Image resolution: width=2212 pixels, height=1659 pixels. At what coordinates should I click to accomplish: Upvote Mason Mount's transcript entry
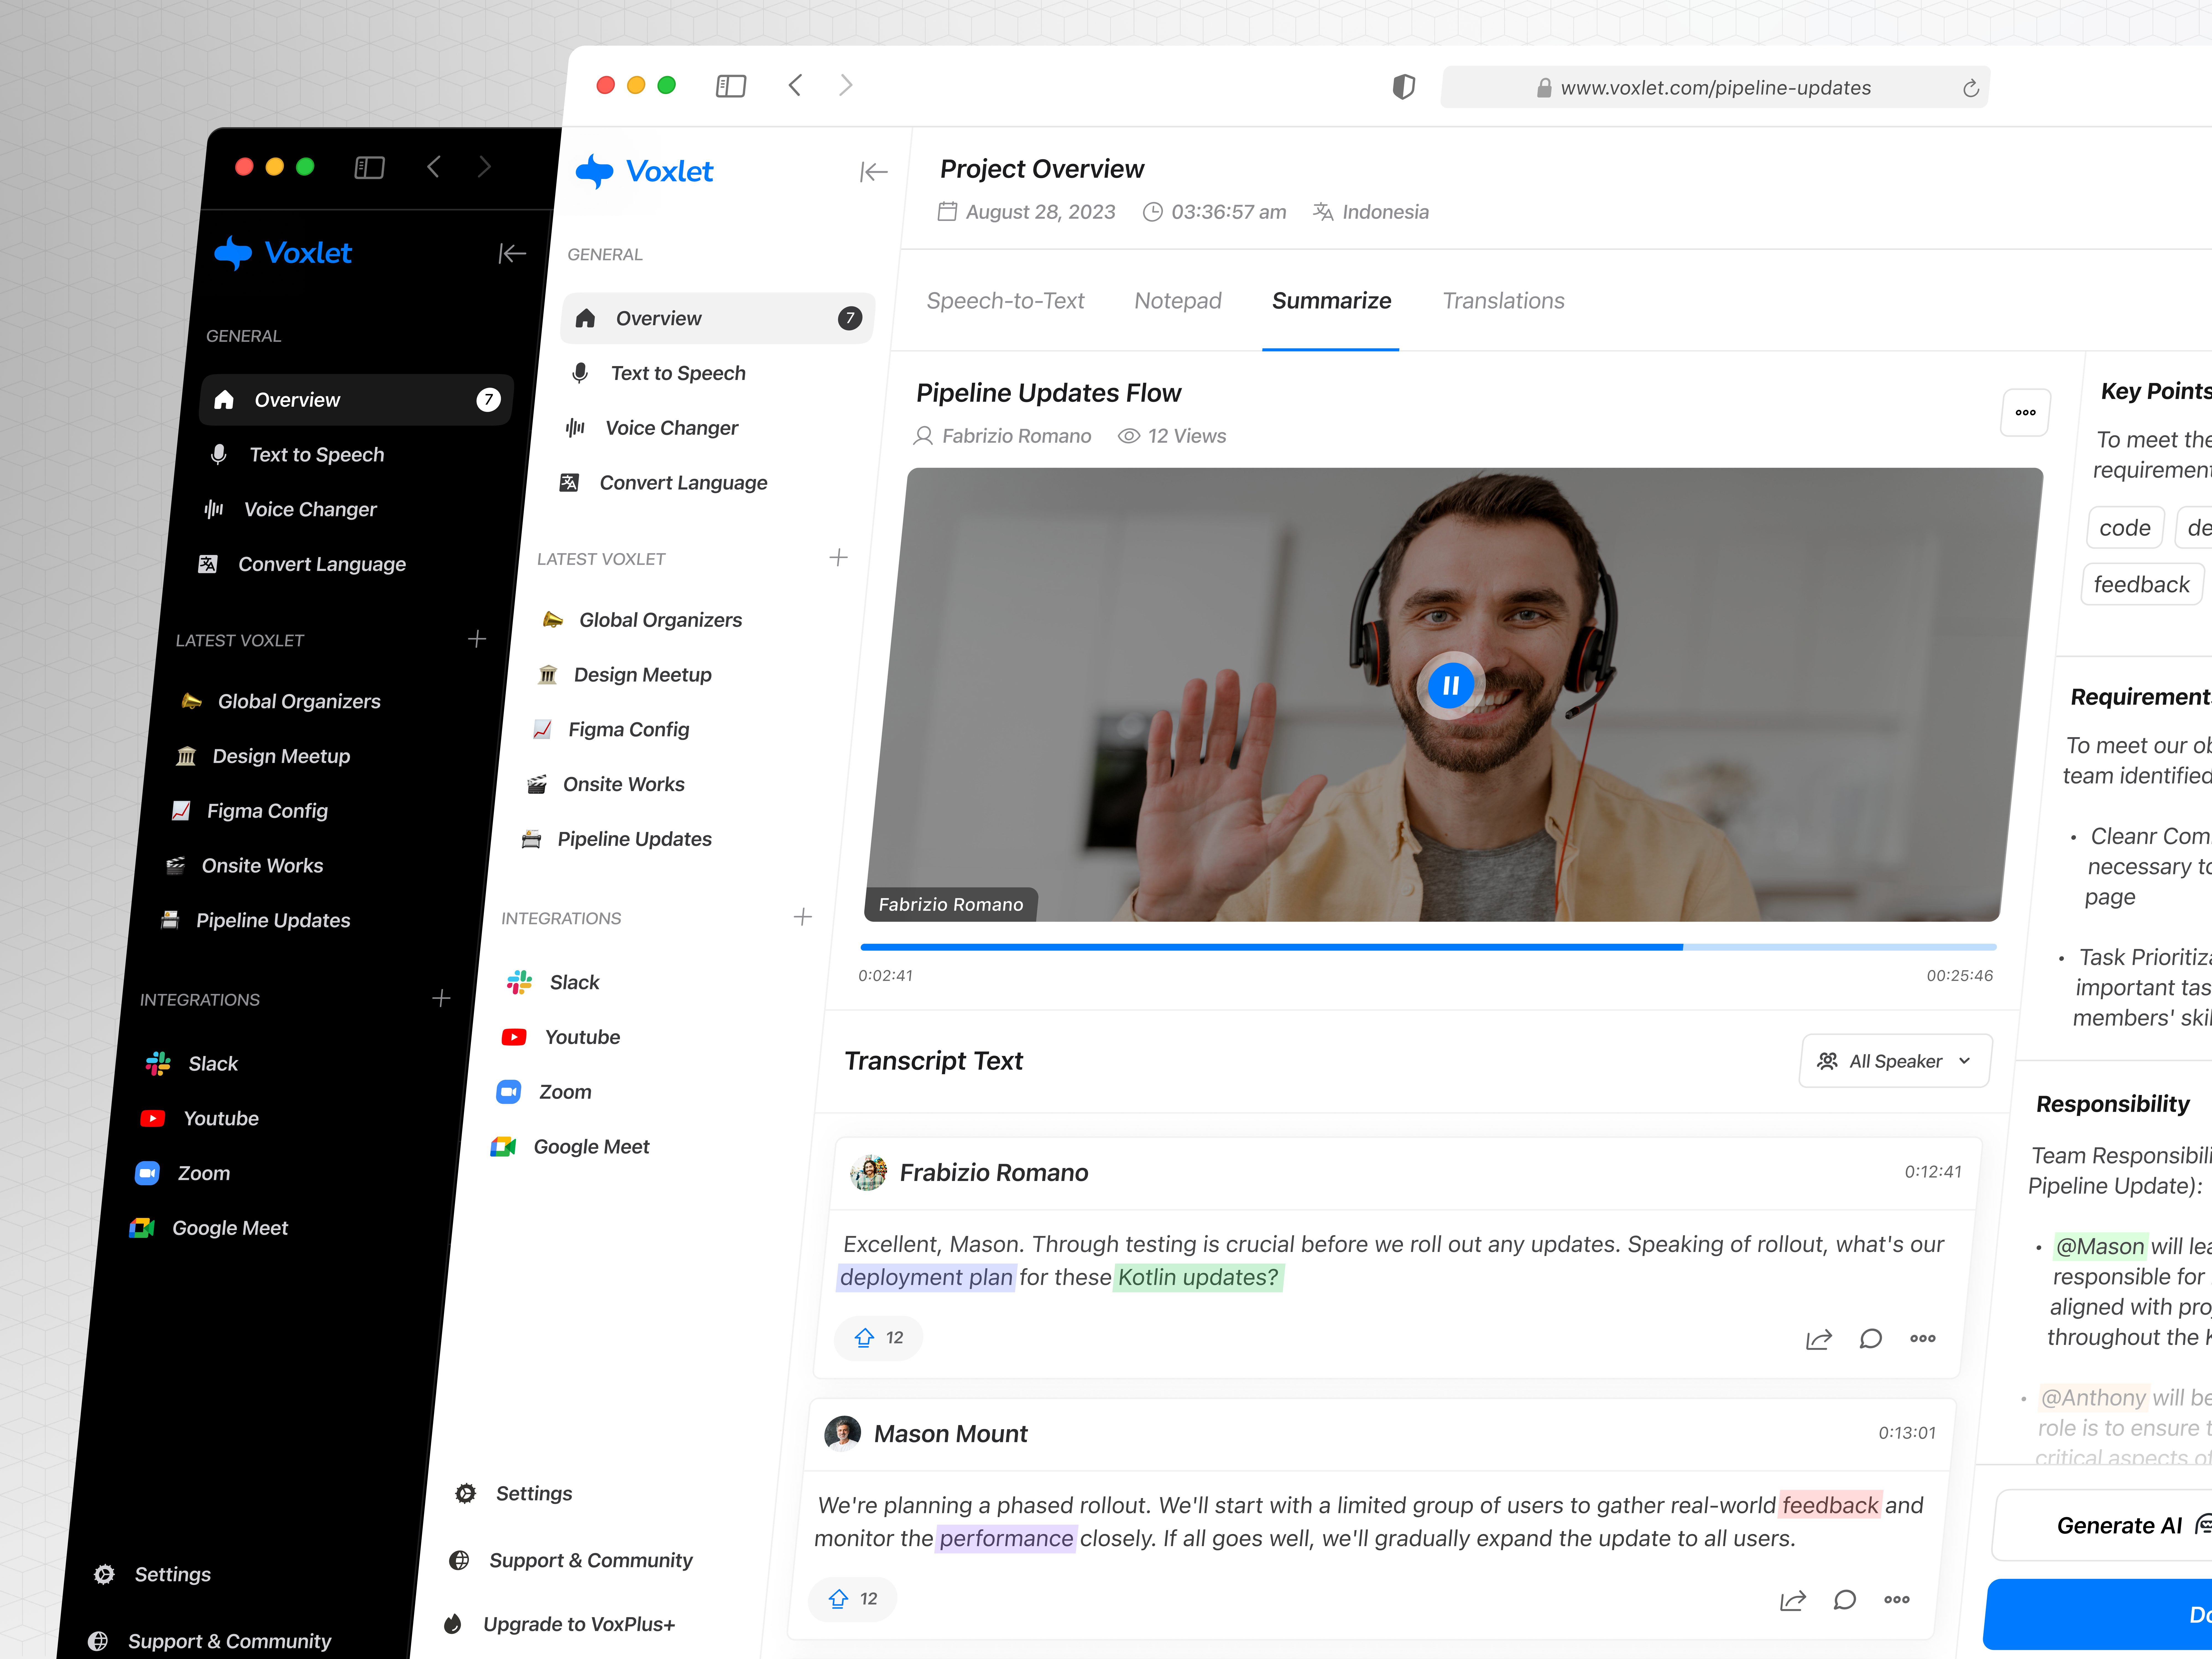(839, 1599)
